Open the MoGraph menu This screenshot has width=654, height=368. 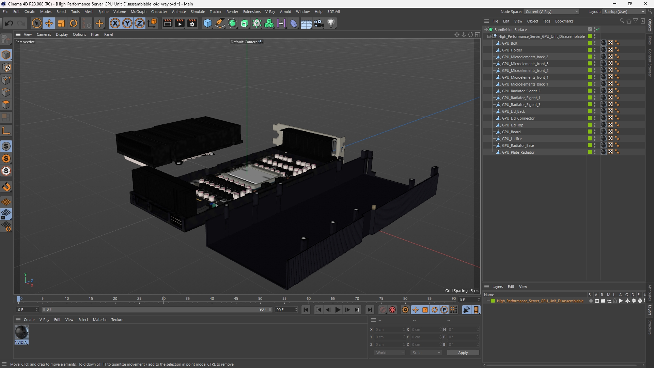pos(138,12)
